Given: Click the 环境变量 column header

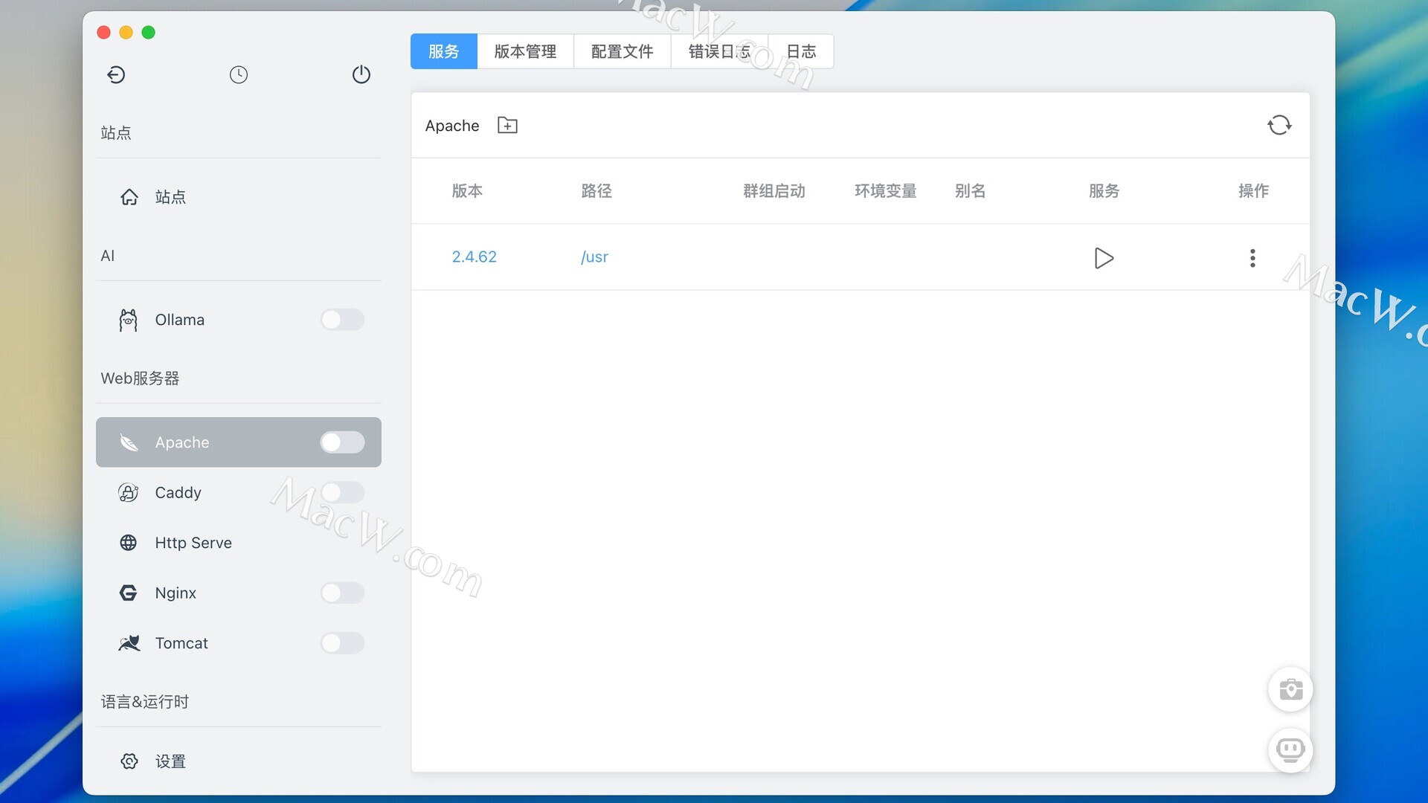Looking at the screenshot, I should click(x=885, y=191).
